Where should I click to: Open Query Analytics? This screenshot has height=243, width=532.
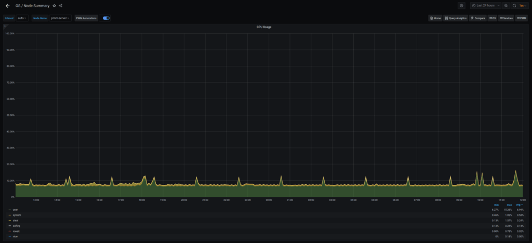tap(456, 18)
